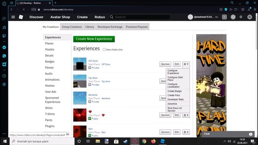The height and width of the screenshot is (145, 258).
Task: Open new browser tab with plus button
Action: [x=55, y=3]
